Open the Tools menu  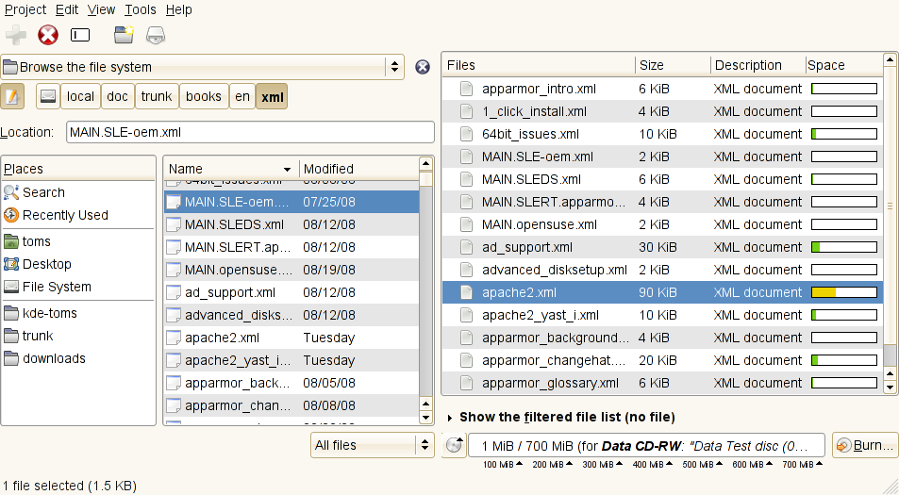140,9
